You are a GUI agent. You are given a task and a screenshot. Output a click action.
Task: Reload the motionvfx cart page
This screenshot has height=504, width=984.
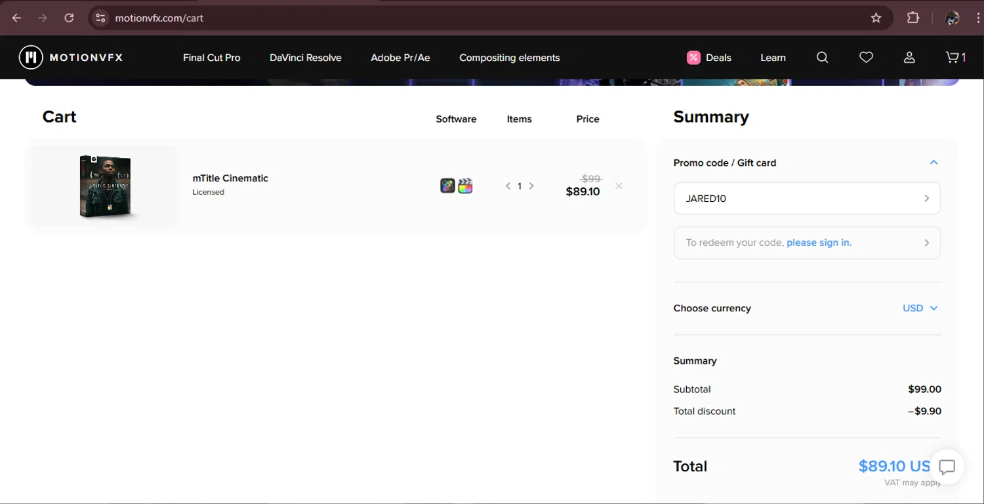click(x=69, y=18)
